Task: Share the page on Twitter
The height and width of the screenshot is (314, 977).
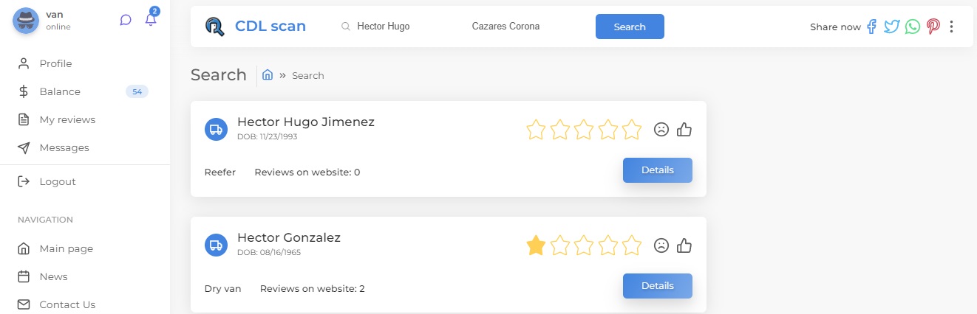Action: point(892,27)
